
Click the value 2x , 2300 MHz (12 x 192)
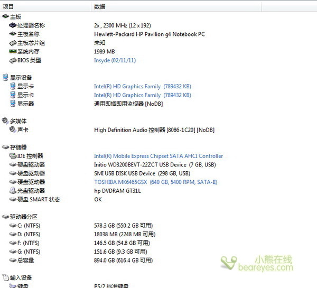point(123,25)
